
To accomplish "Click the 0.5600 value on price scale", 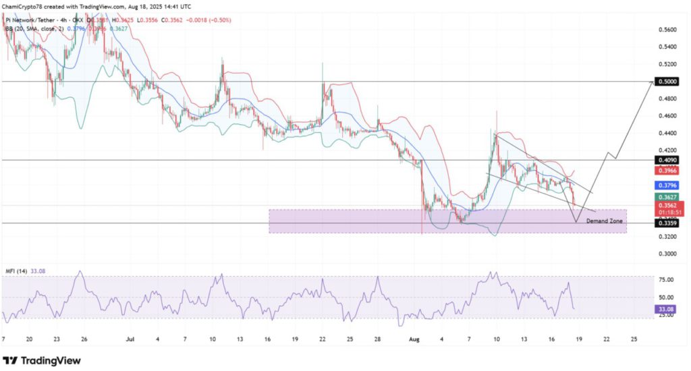I will tap(667, 30).
